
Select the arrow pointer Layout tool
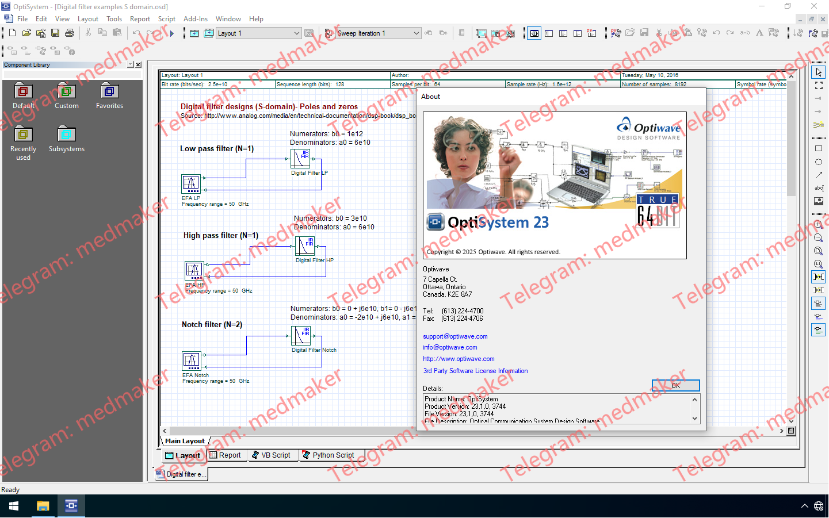pos(819,72)
